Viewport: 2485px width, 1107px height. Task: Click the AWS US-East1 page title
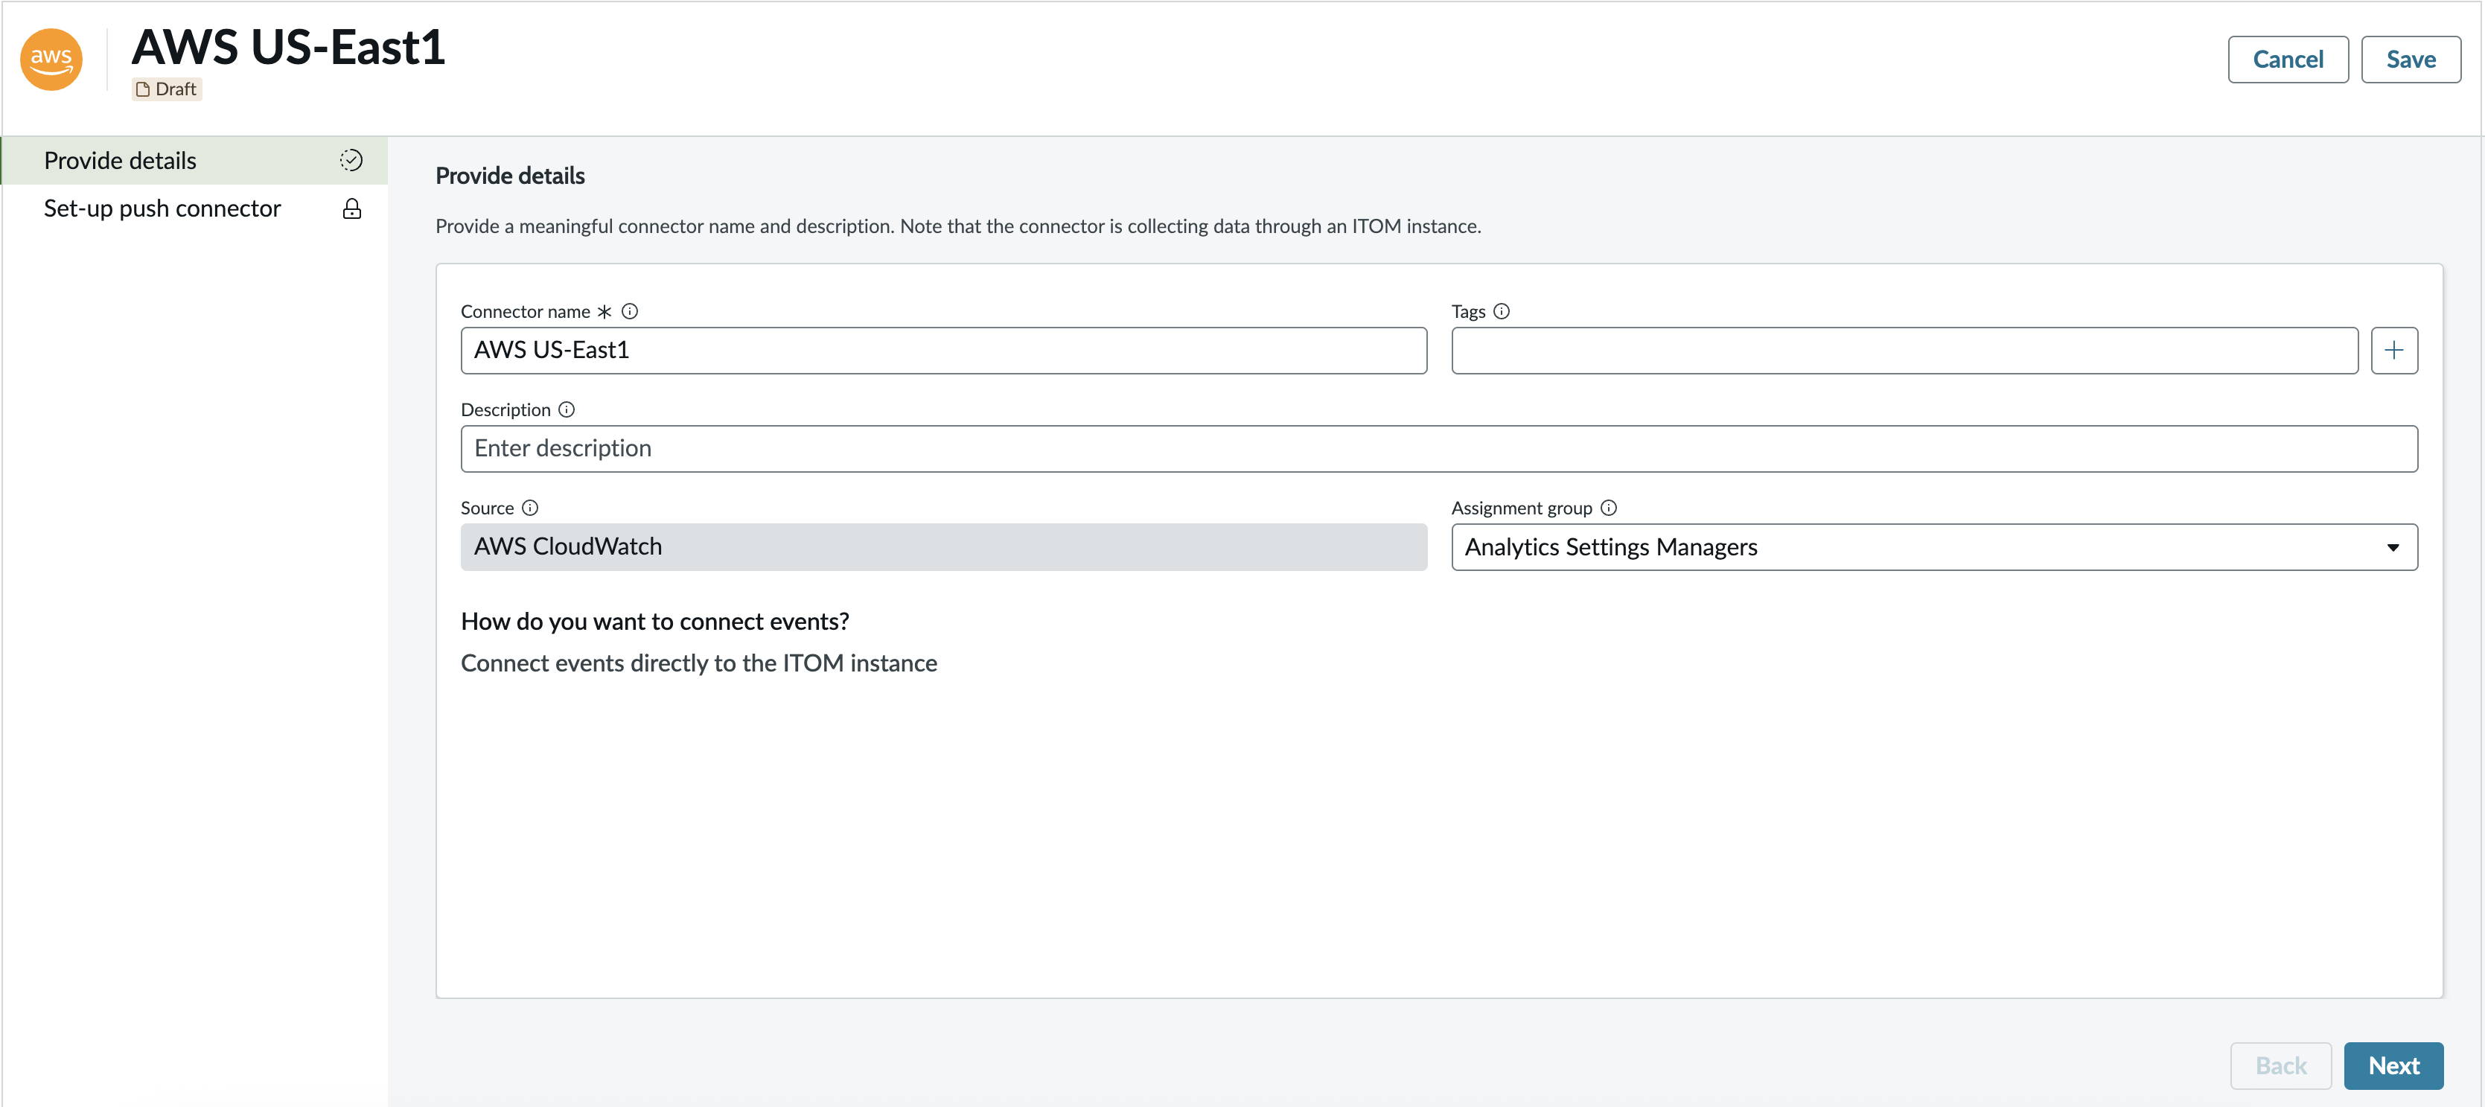tap(288, 46)
